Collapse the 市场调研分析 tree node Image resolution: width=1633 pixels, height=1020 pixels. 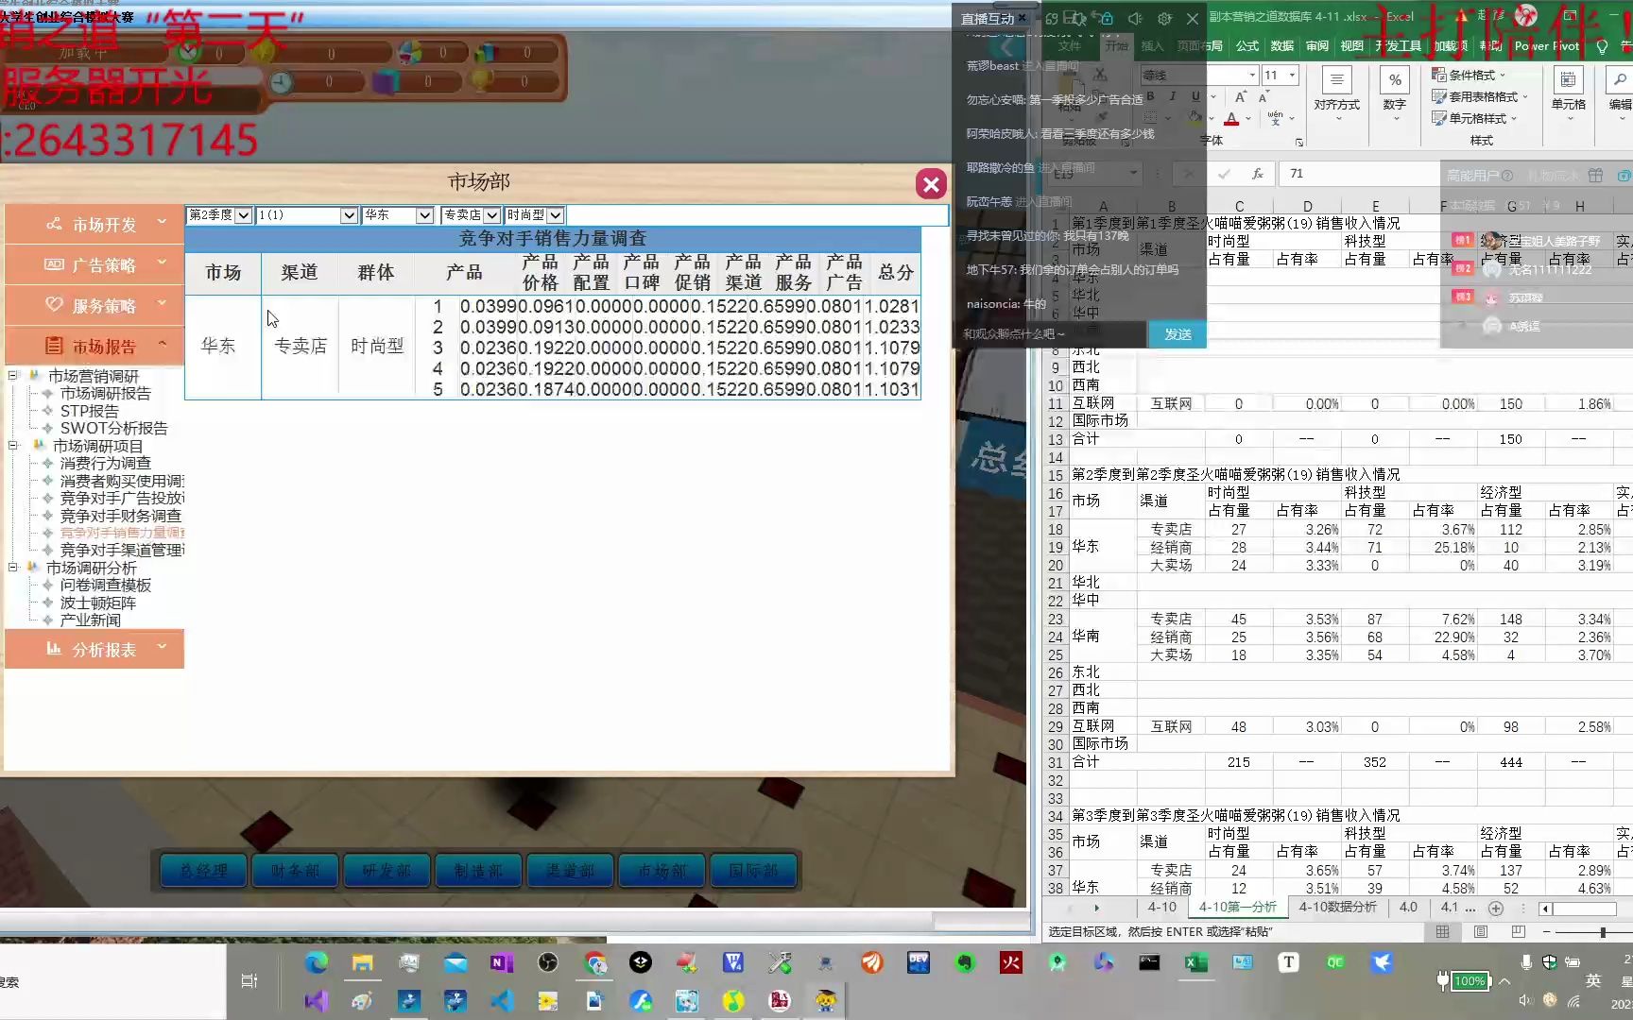pos(13,568)
